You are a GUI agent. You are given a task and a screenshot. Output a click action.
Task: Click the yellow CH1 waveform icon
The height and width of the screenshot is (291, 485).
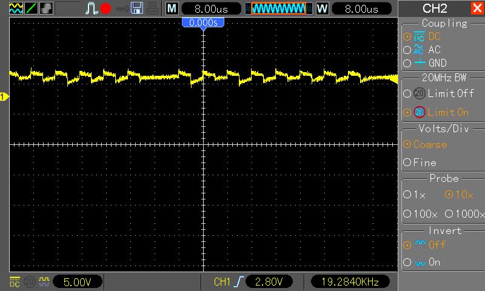coord(15,8)
